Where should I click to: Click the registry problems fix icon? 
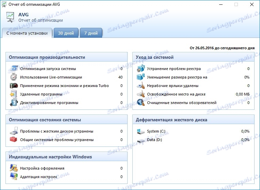[x=141, y=69]
